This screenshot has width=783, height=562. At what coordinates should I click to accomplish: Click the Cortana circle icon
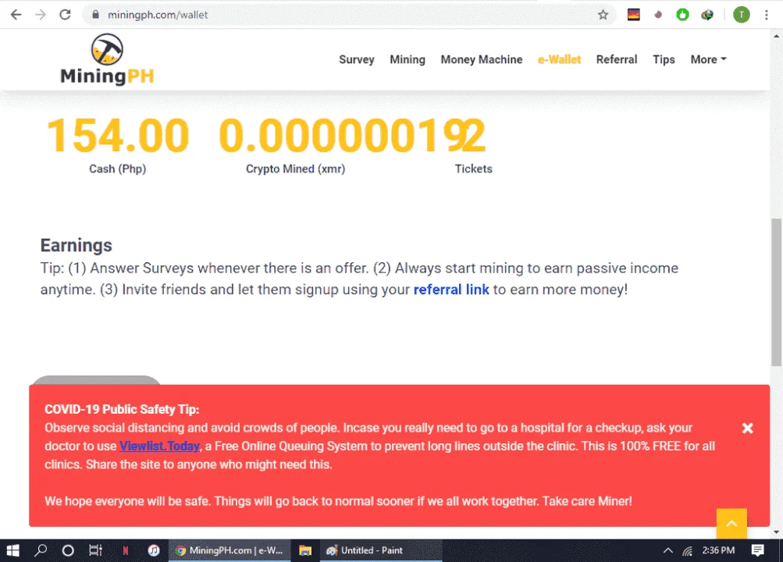68,550
